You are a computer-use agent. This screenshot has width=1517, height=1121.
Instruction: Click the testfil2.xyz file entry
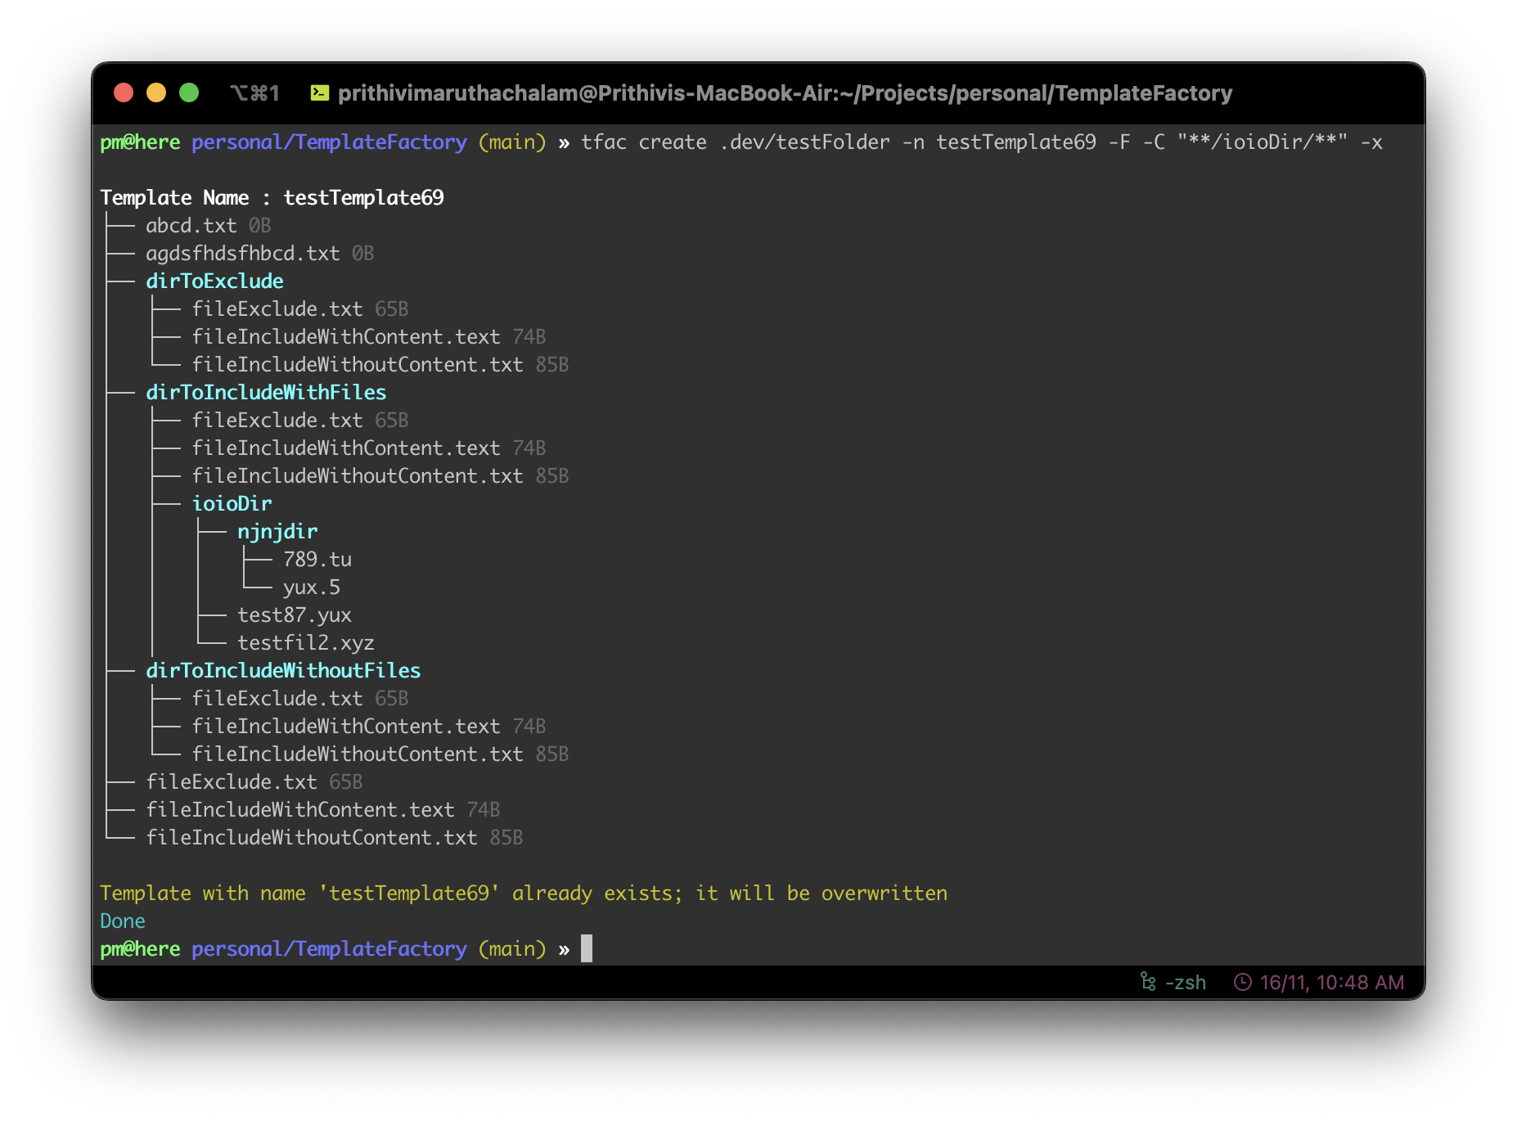tap(306, 643)
